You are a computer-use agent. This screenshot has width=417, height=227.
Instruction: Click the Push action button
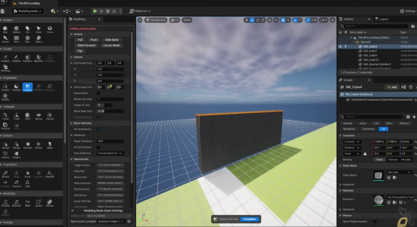tap(94, 40)
